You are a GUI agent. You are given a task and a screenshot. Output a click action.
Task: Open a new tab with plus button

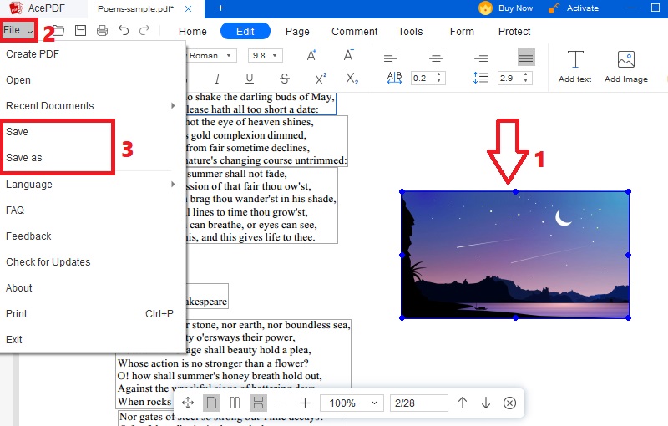[x=220, y=8]
